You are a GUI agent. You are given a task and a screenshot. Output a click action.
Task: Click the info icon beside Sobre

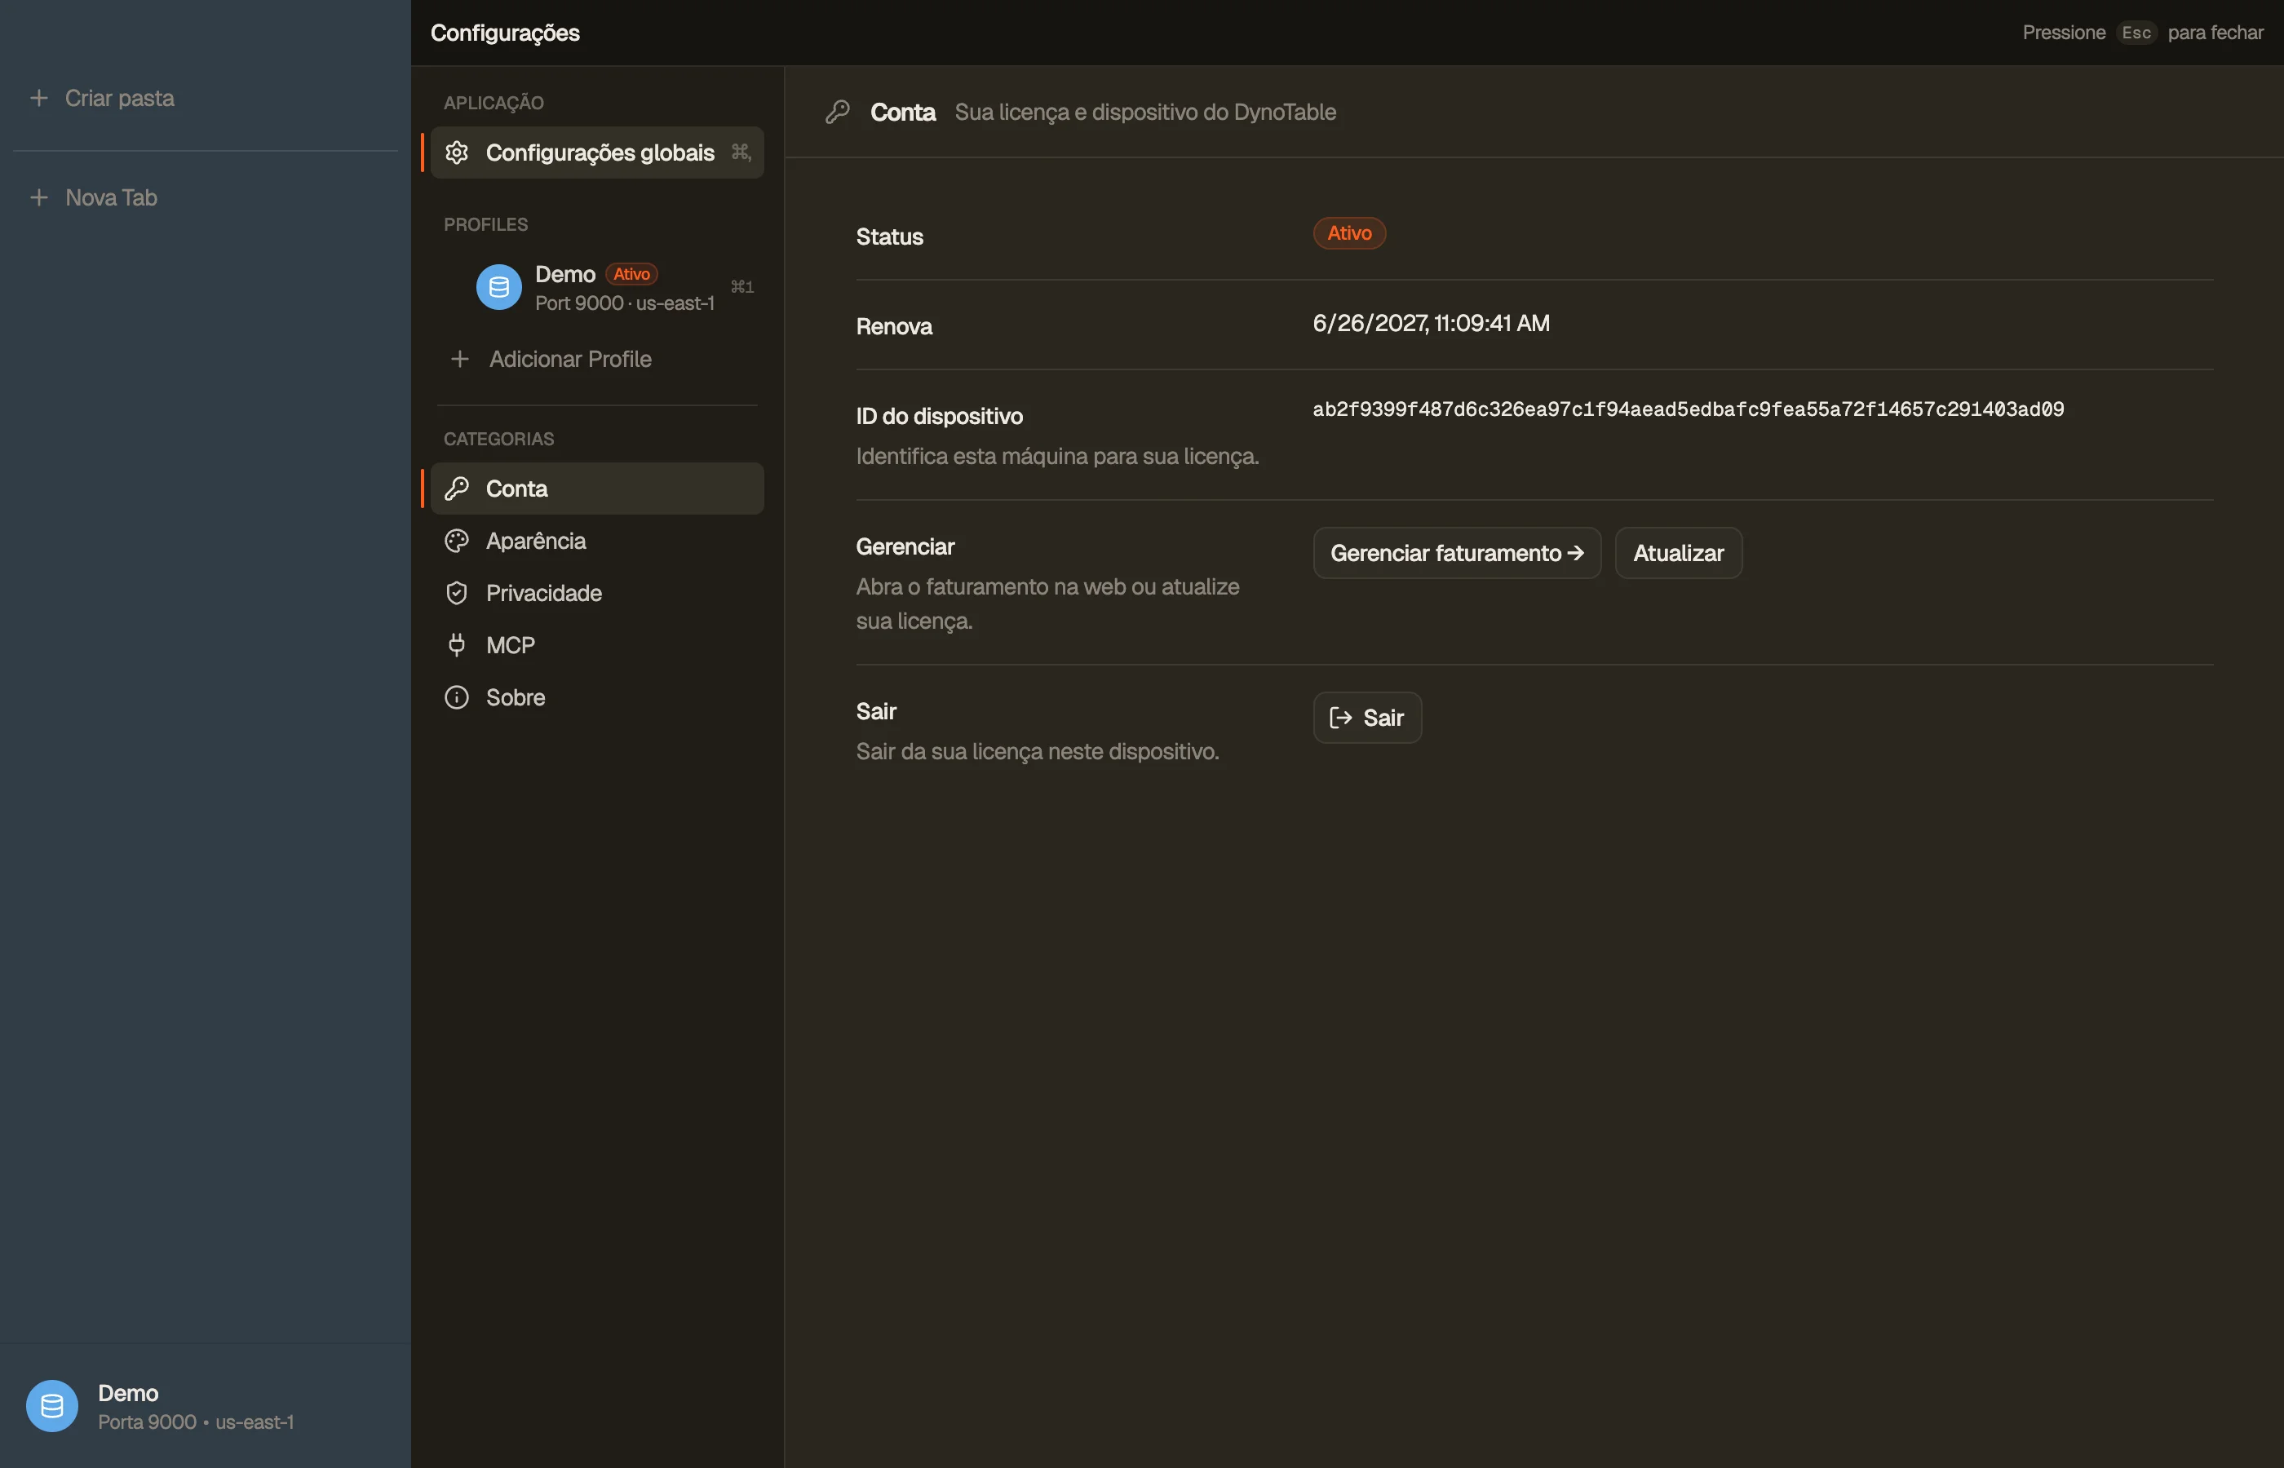point(457,698)
